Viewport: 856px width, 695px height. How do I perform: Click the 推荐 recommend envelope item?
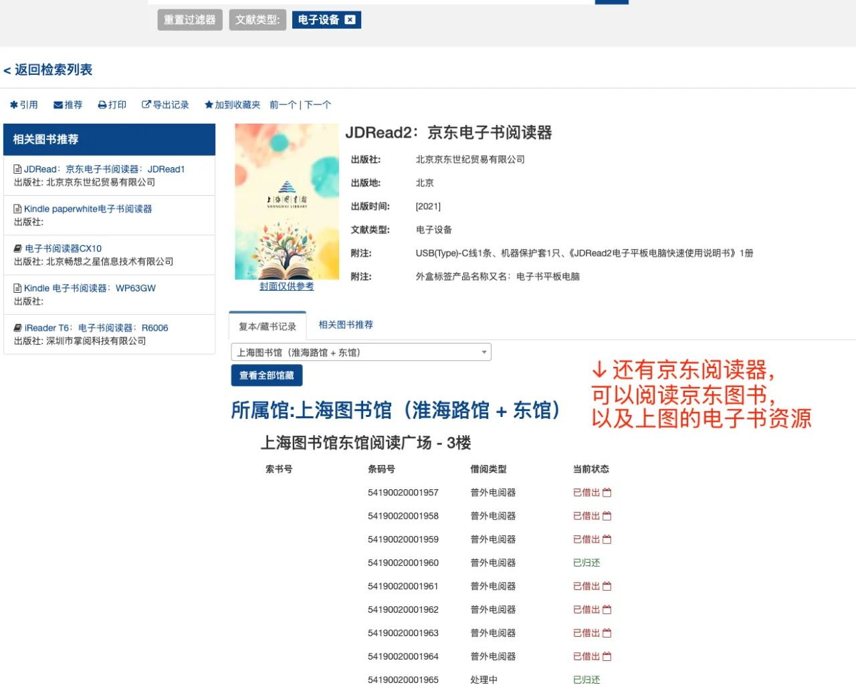[68, 105]
